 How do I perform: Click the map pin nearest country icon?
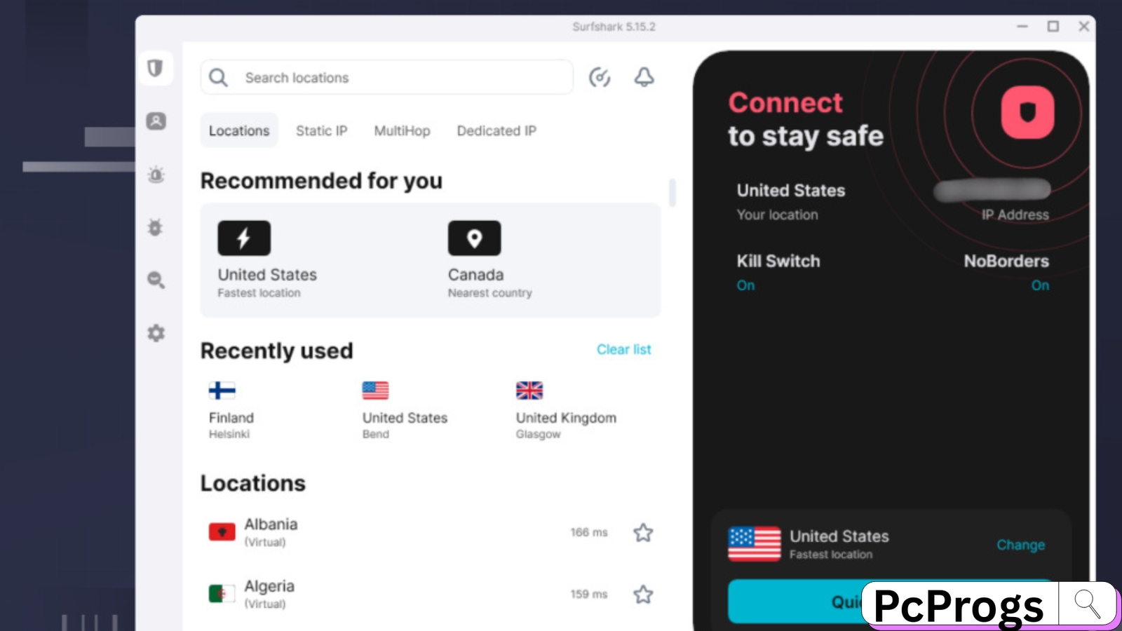point(475,238)
